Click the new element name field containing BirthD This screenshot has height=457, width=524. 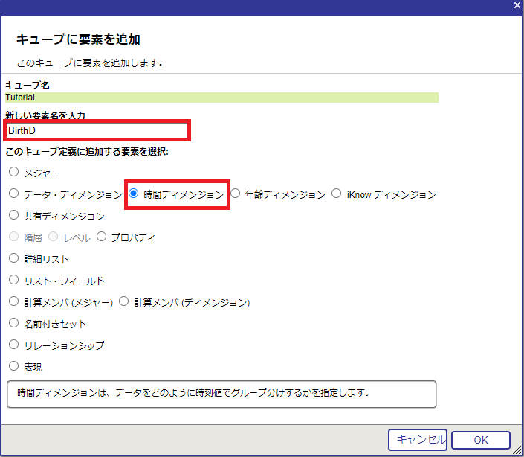[97, 130]
